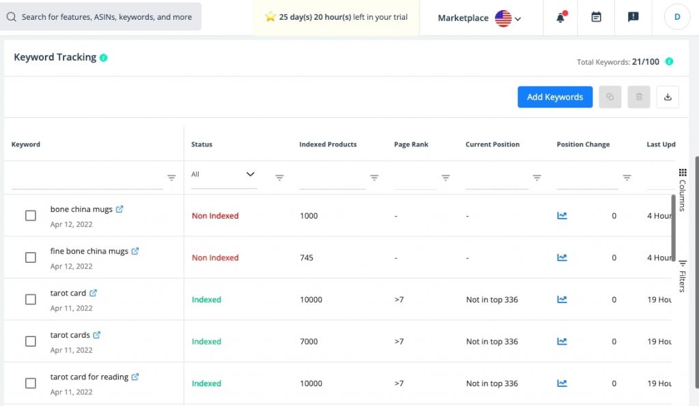Select the tarot cards row checkbox

point(30,341)
